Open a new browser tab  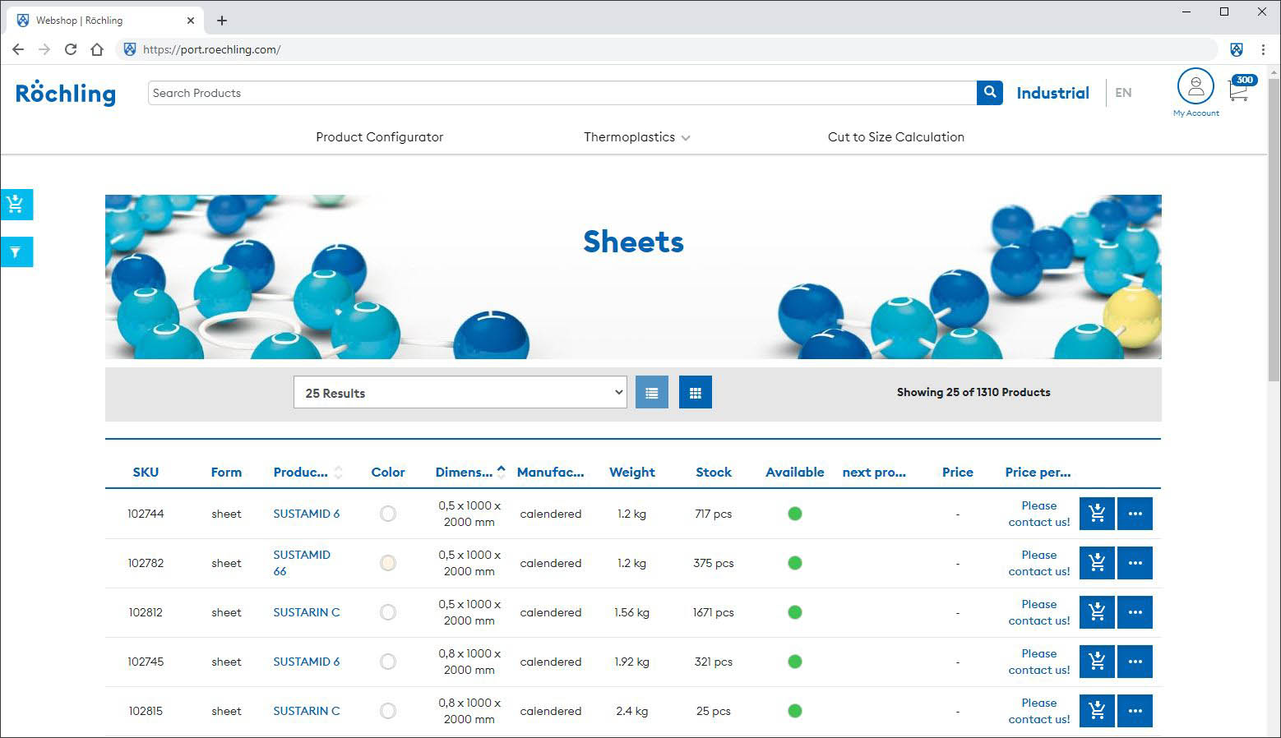tap(222, 21)
